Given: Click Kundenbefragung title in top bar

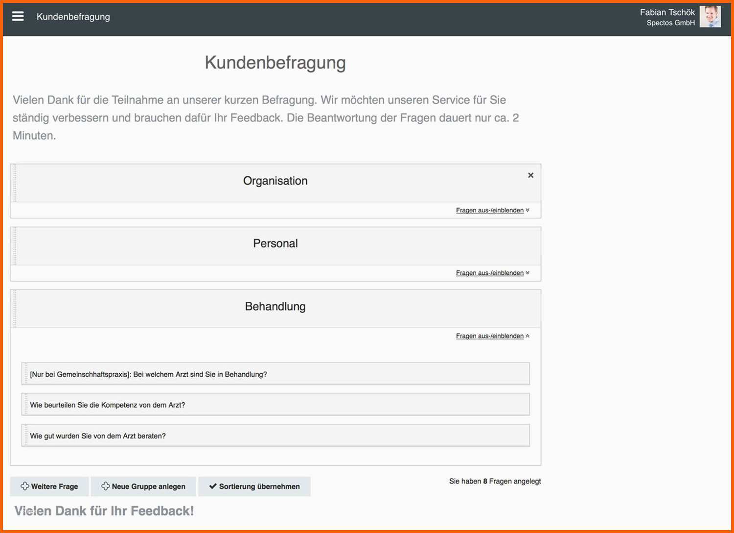Looking at the screenshot, I should (73, 17).
